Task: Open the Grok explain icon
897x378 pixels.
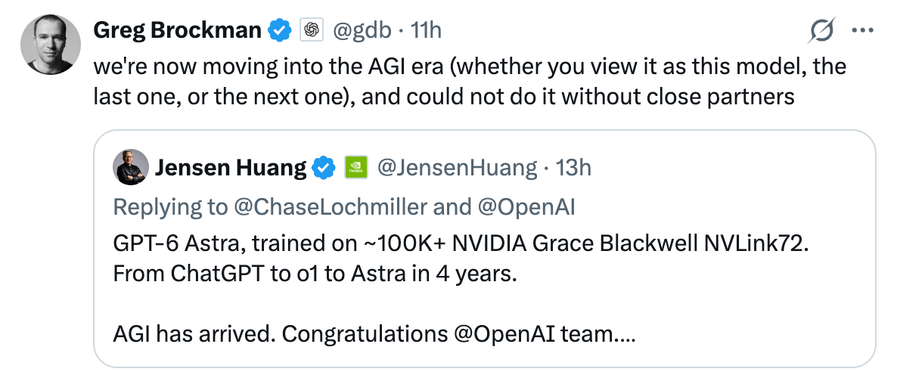Action: tap(821, 30)
